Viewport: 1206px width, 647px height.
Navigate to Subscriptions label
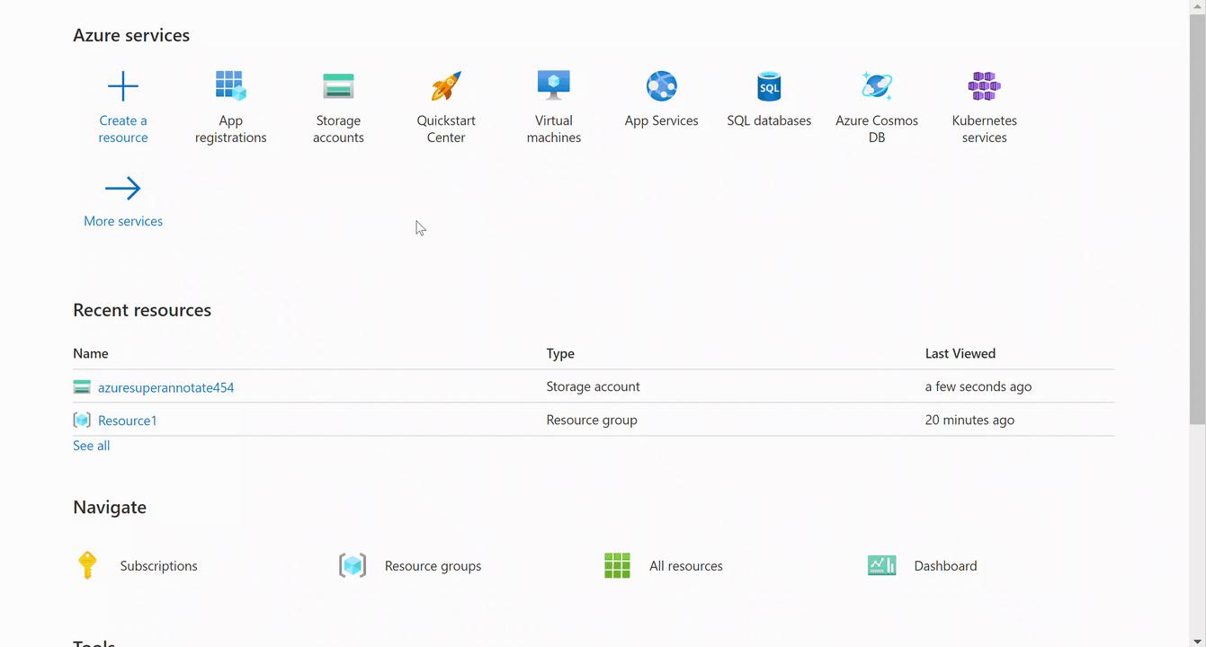pyautogui.click(x=159, y=566)
